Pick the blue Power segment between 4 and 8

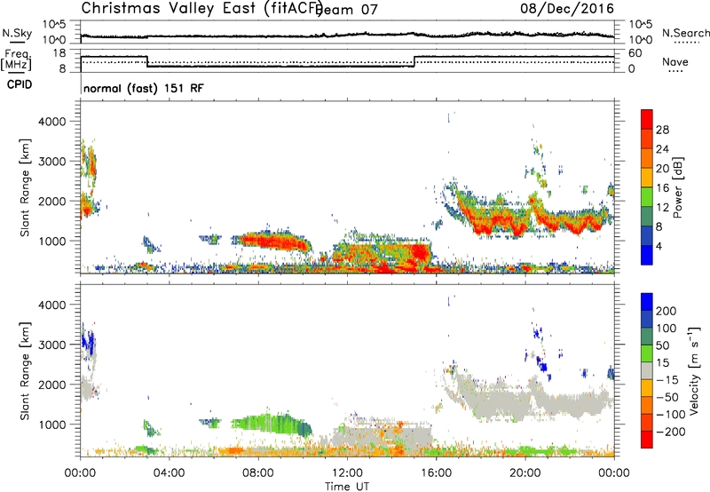click(647, 235)
